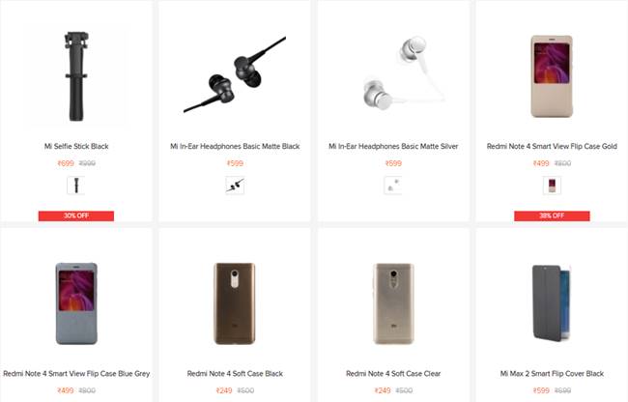Screen dimensions: 628x402
Task: Click the Mi Selfie Stick Black title link
Action: point(76,147)
